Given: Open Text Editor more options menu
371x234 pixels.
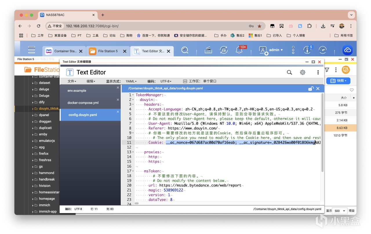Looking at the screenshot, I should (x=318, y=72).
